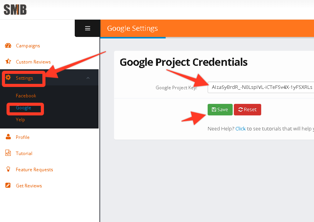314x222 pixels.
Task: Go to Profile page
Action: [23, 137]
